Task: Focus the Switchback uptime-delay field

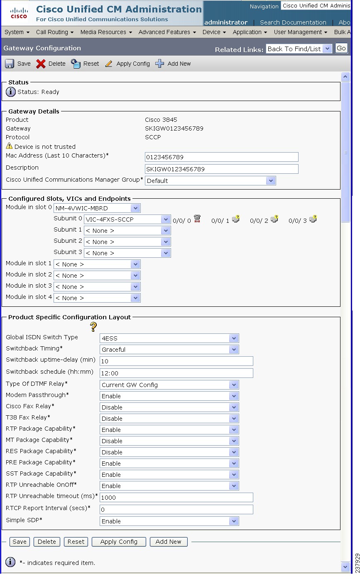Action: point(176,361)
